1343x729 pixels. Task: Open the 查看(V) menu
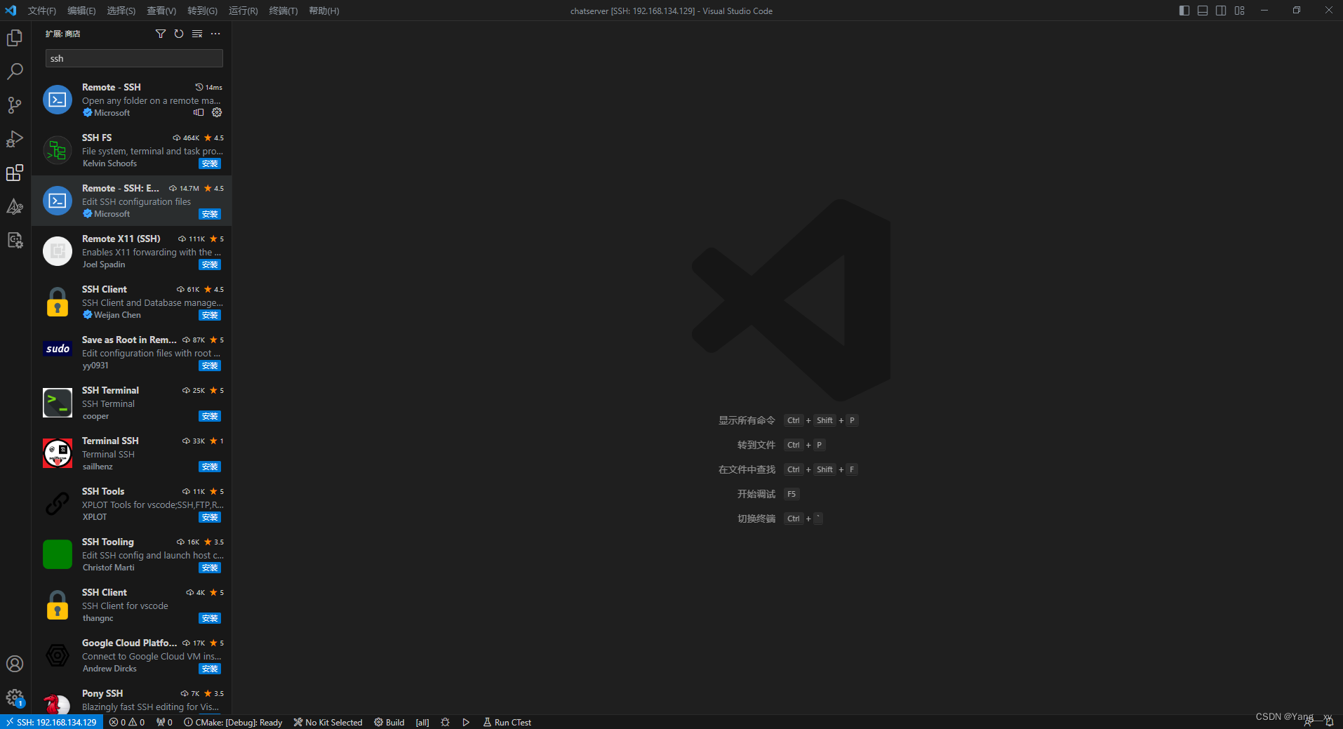pos(161,11)
